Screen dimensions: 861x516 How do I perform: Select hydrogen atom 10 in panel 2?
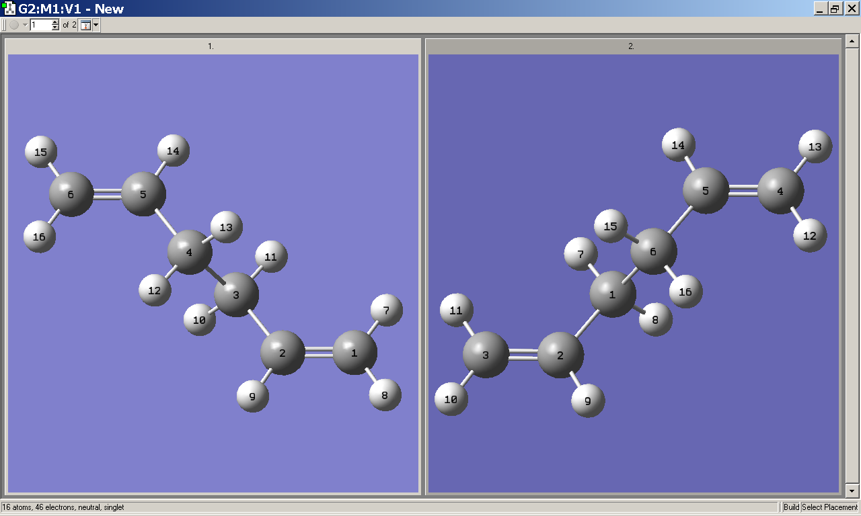pyautogui.click(x=451, y=399)
